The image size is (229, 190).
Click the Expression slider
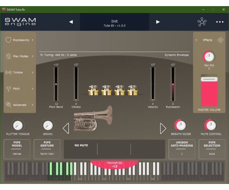173,84
